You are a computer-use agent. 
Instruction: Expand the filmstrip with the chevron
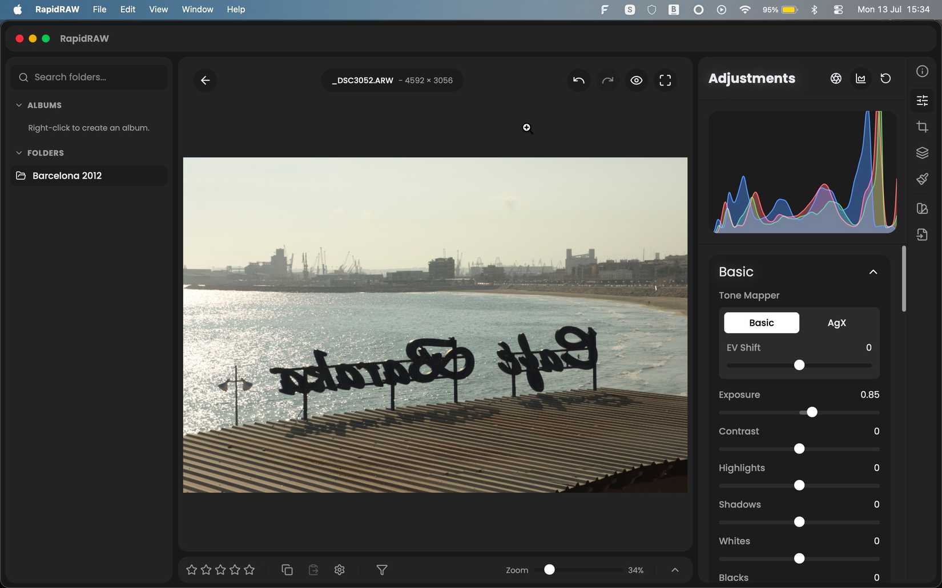tap(675, 570)
